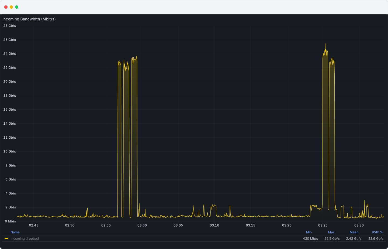The width and height of the screenshot is (388, 249).
Task: Click the 22.6 Gb/s 95th percentile value
Action: pos(376,239)
